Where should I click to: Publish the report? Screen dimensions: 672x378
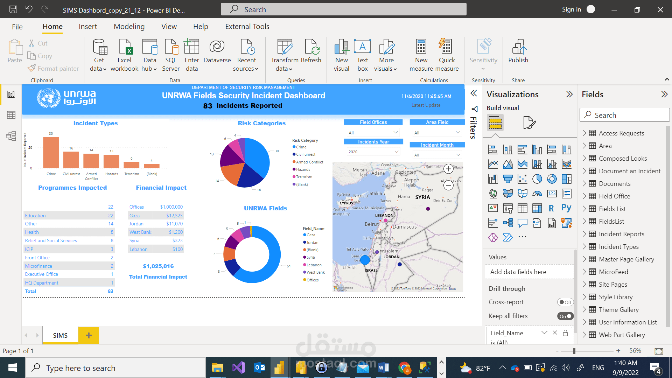(518, 51)
